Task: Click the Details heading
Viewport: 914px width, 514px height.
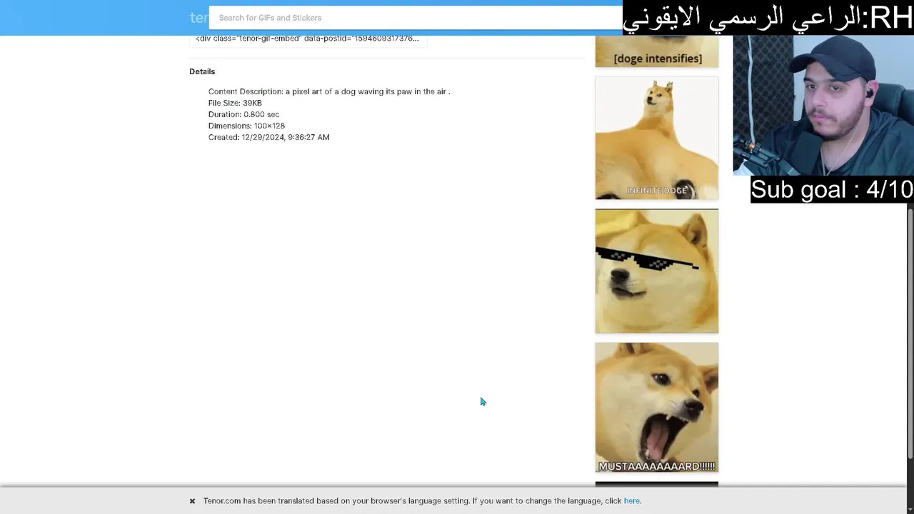Action: [202, 71]
